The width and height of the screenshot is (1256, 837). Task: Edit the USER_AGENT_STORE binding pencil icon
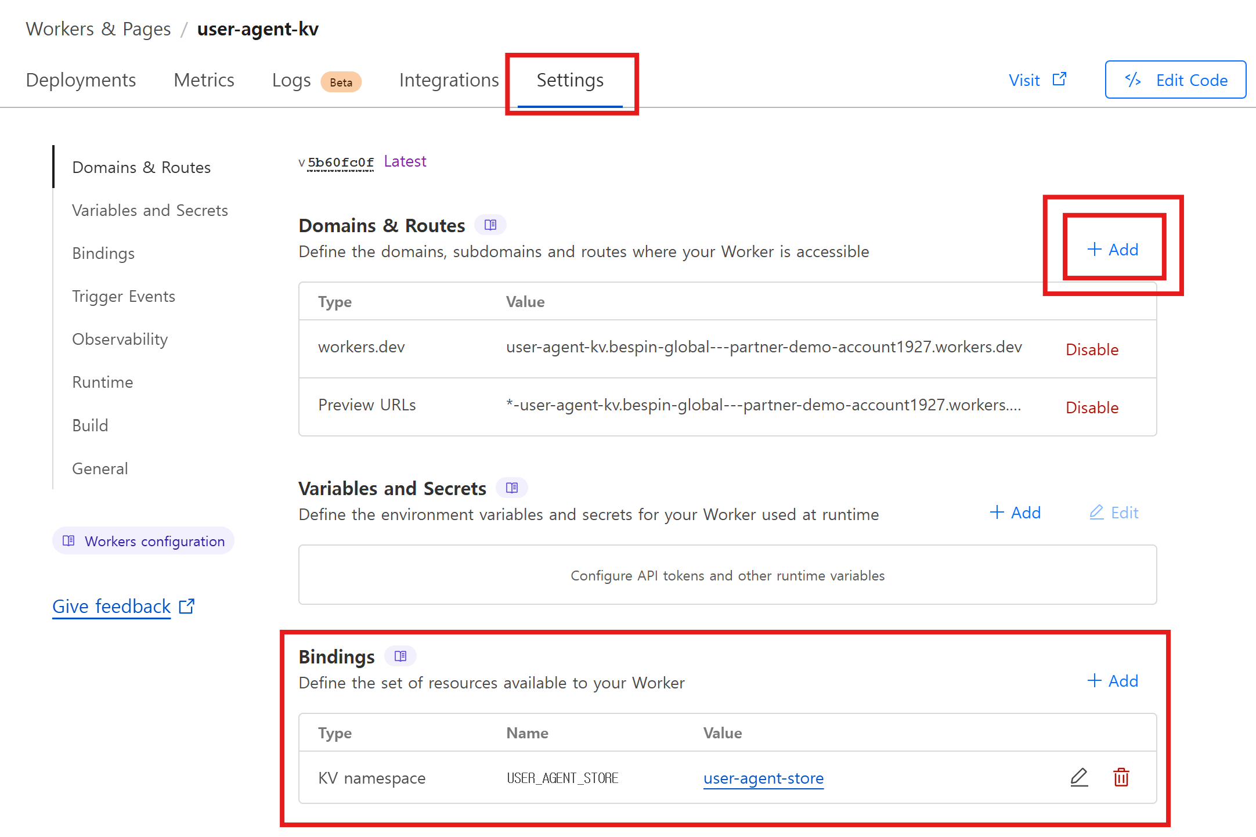(1079, 777)
